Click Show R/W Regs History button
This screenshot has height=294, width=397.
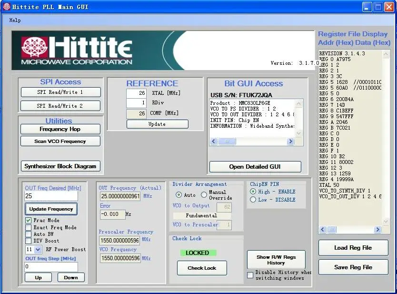pyautogui.click(x=276, y=260)
